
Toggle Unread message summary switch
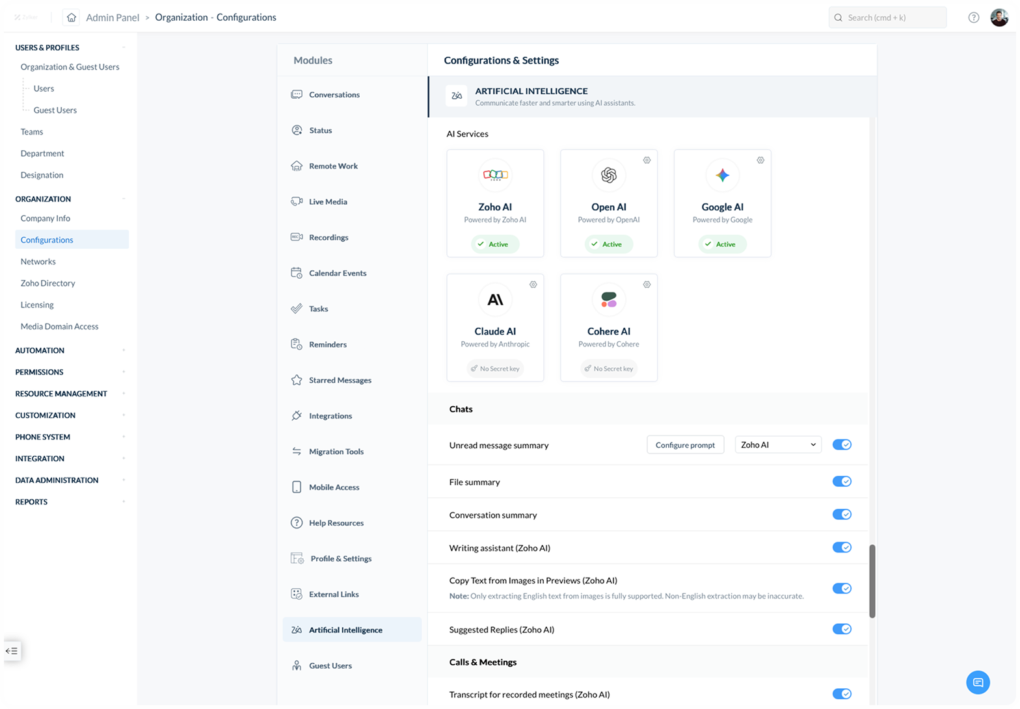click(842, 445)
